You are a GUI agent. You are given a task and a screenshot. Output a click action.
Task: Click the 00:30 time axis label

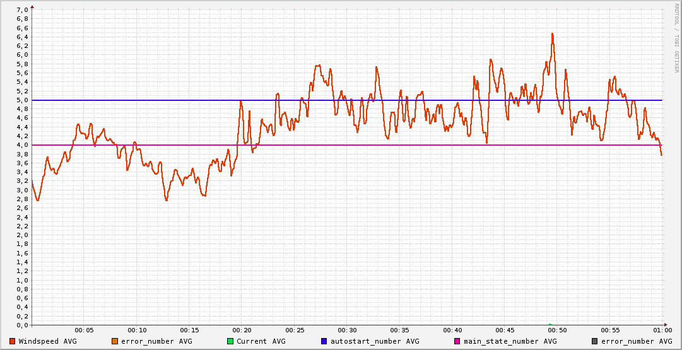click(347, 330)
